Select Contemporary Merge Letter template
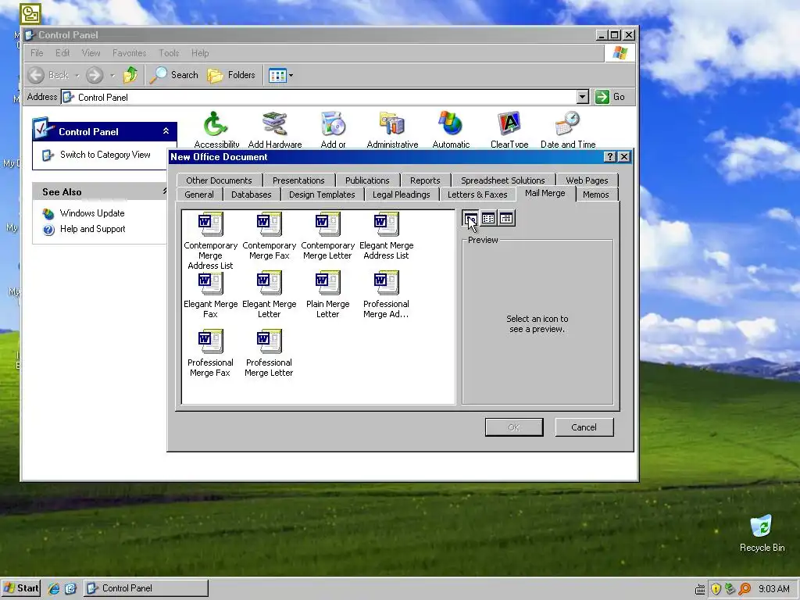The width and height of the screenshot is (800, 600). point(327,236)
